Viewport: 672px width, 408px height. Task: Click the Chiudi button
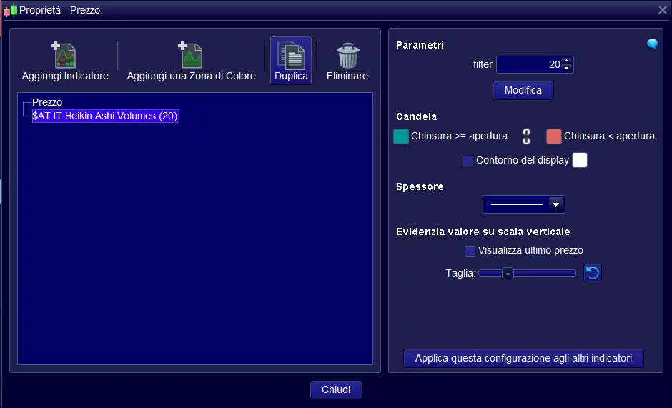click(336, 389)
